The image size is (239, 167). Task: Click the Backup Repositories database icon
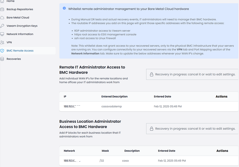tap(2, 9)
